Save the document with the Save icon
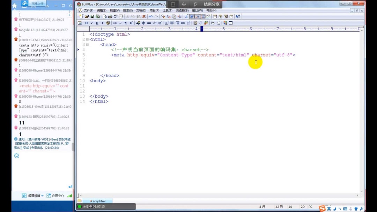Viewport: 377px width, 212px height. (93, 16)
